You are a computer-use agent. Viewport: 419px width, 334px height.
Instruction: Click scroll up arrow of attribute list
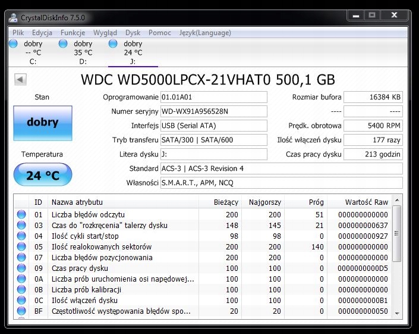[x=397, y=200]
